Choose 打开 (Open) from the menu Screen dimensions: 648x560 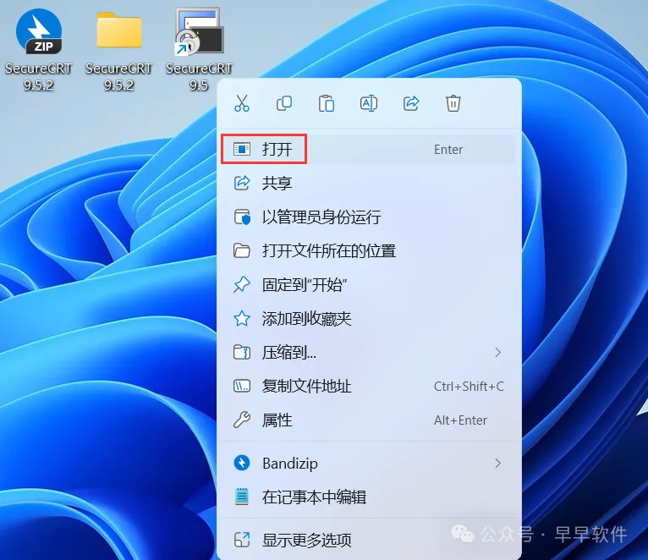(368, 149)
